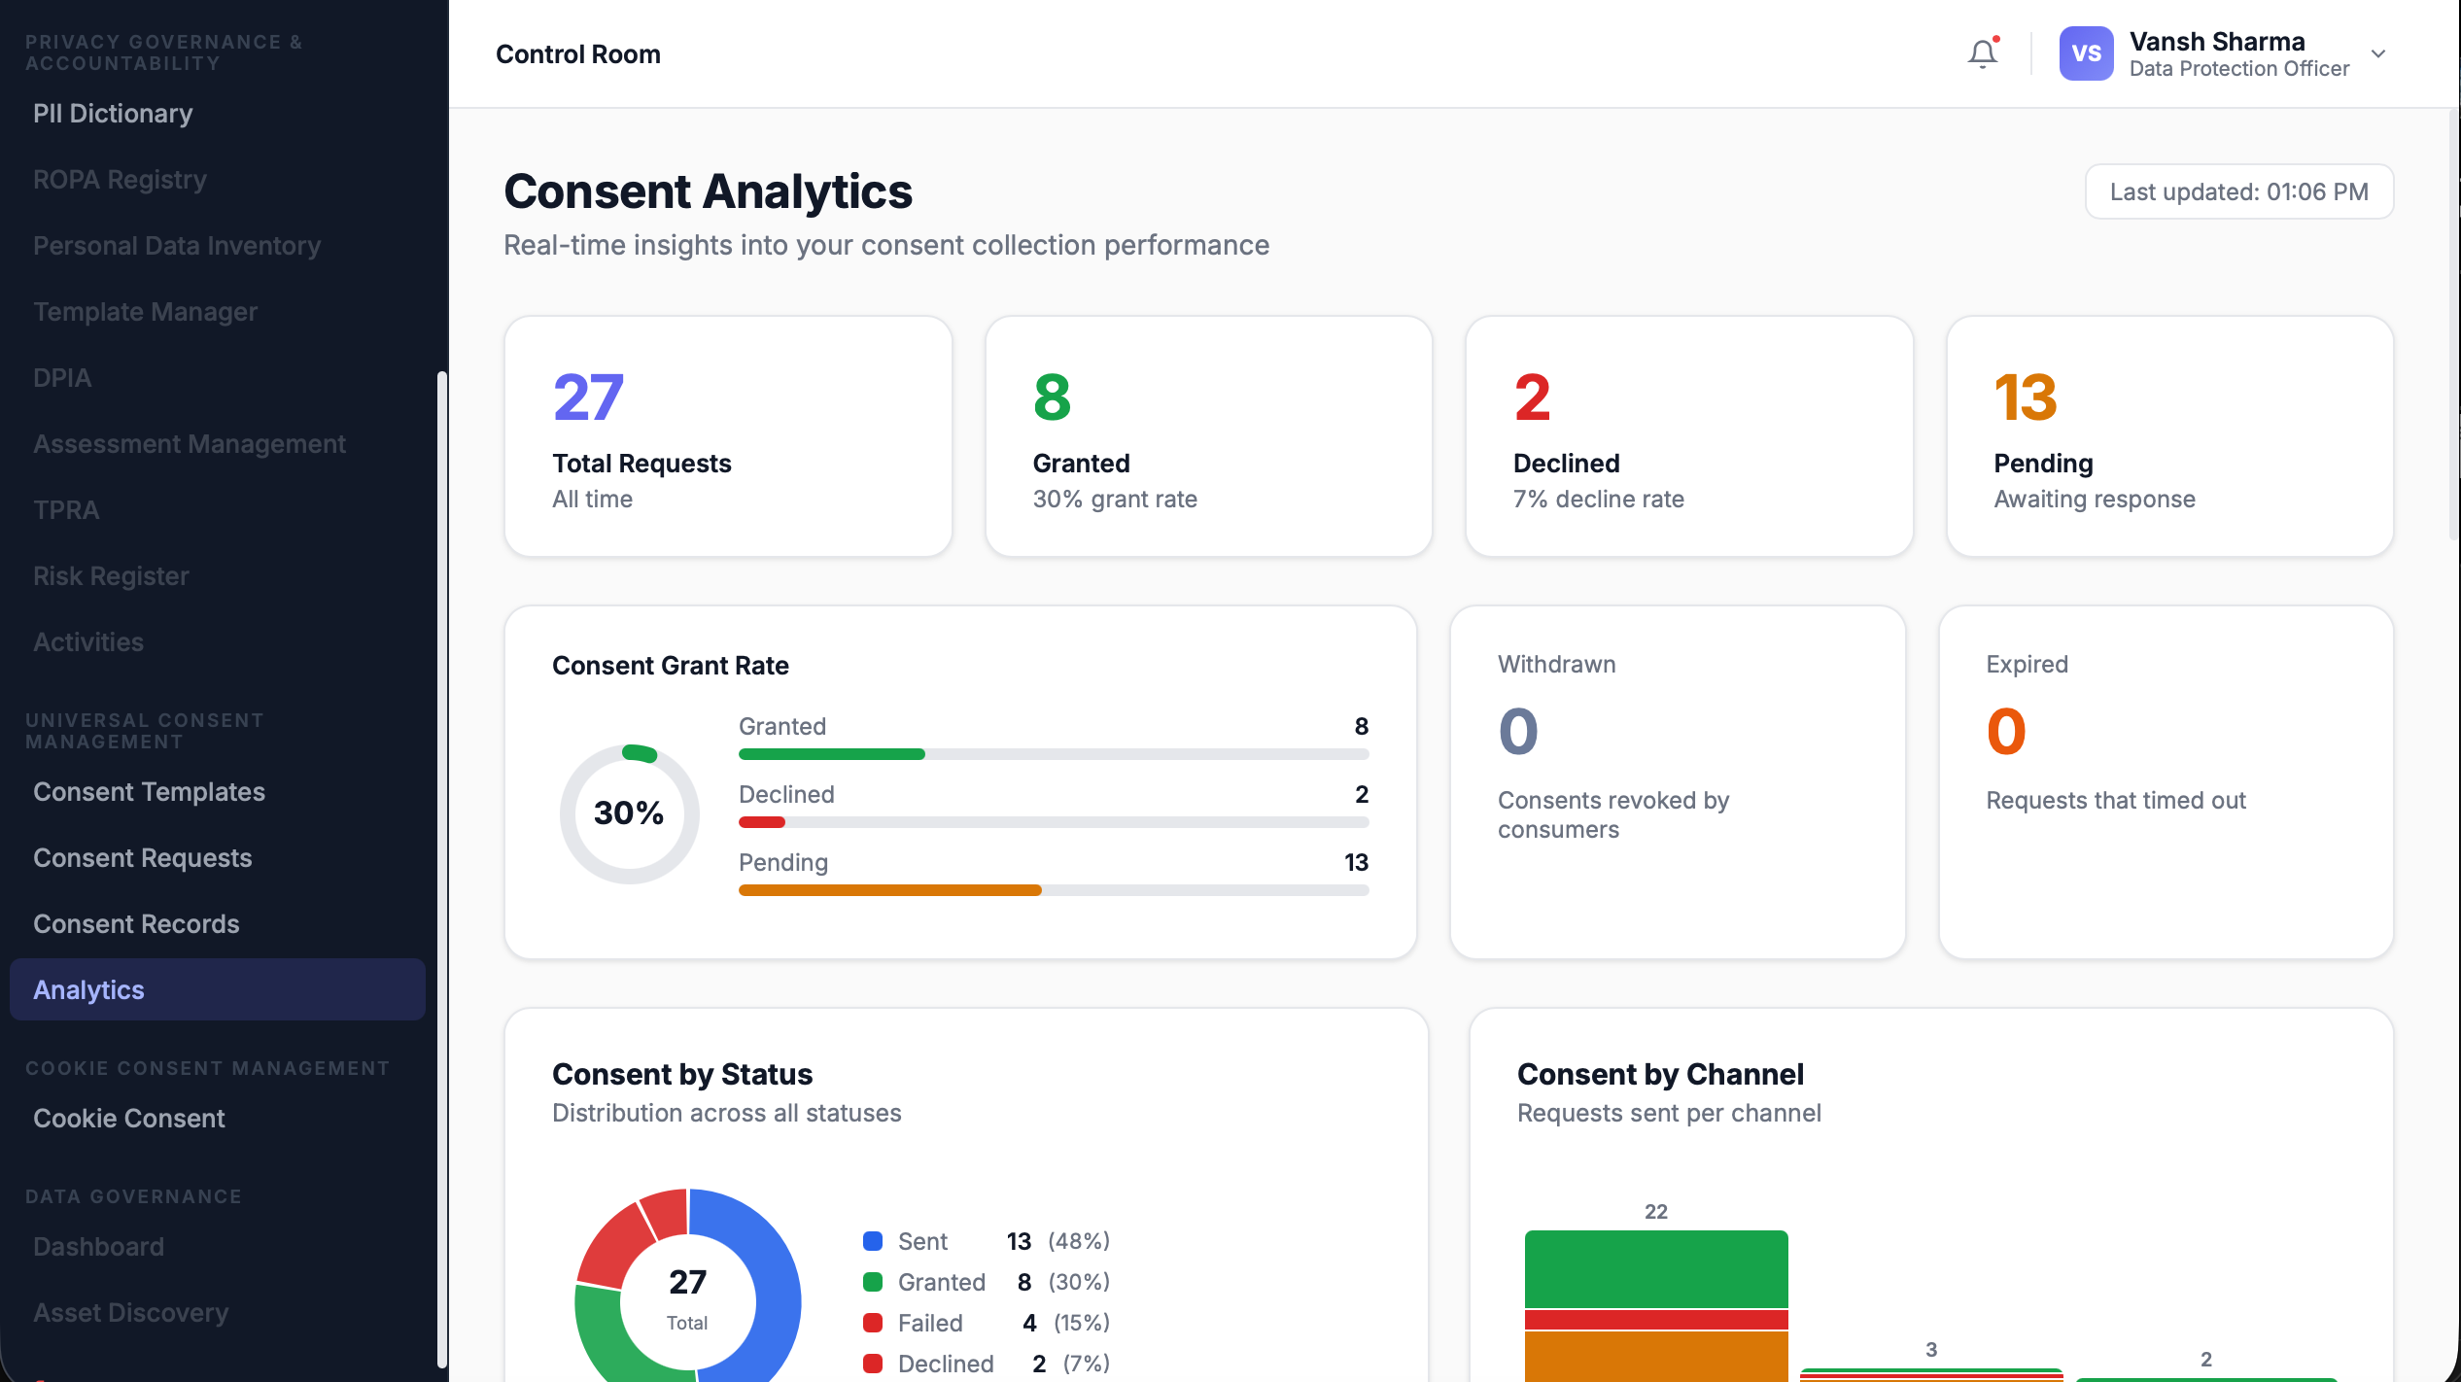Screen dimensions: 2461x1382
Task: Expand the Vansh Sharma profile dropdown
Action: pos(2378,53)
